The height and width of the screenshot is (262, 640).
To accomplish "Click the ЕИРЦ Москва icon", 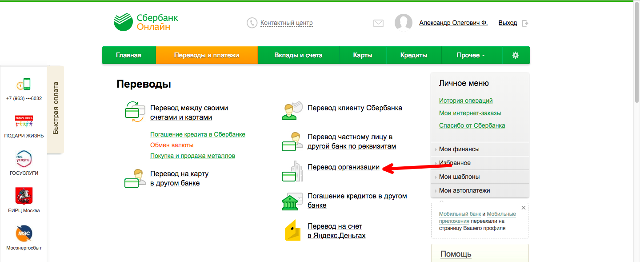I will coord(24,196).
